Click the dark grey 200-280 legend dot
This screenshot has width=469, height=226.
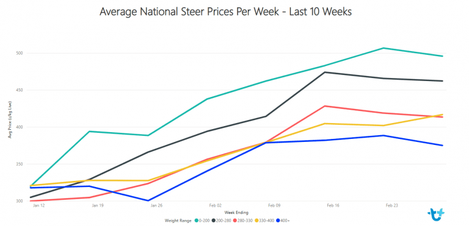tap(214, 221)
